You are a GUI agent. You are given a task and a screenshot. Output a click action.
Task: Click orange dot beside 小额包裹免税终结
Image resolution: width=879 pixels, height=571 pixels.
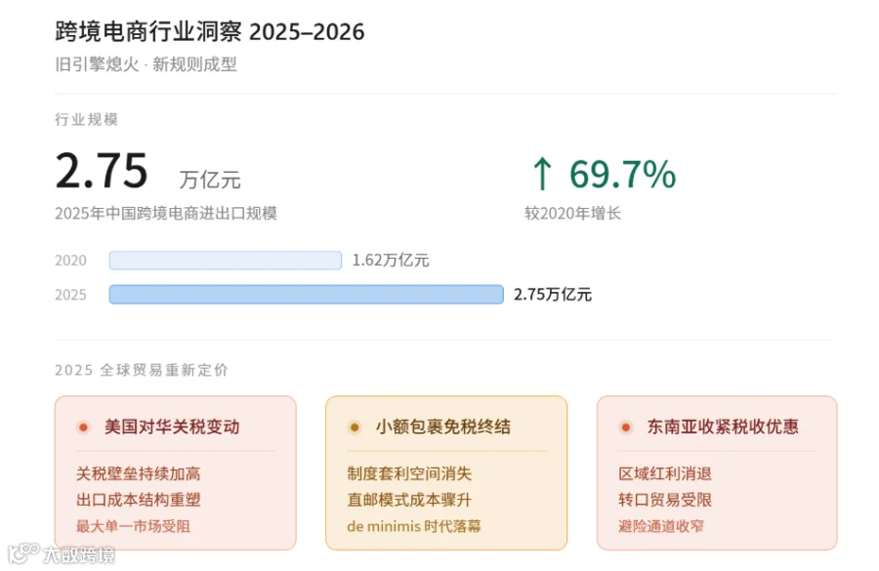[355, 428]
